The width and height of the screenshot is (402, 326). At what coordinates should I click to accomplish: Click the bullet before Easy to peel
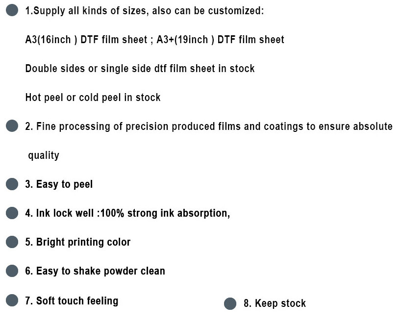(12, 184)
